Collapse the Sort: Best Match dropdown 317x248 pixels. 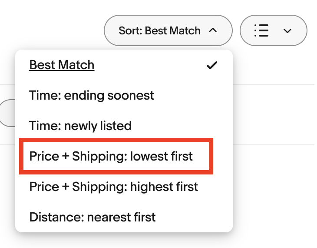pos(168,30)
